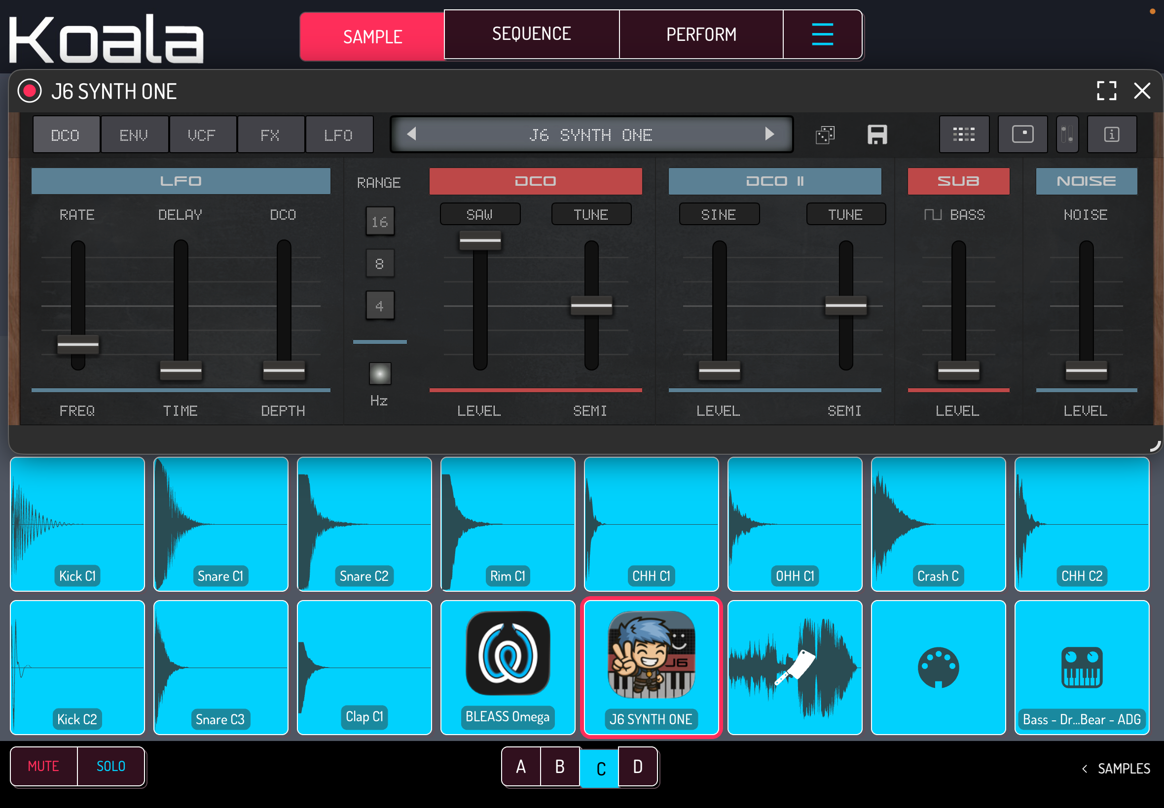The height and width of the screenshot is (808, 1164).
Task: Click the randomize dice icon
Action: [x=825, y=135]
